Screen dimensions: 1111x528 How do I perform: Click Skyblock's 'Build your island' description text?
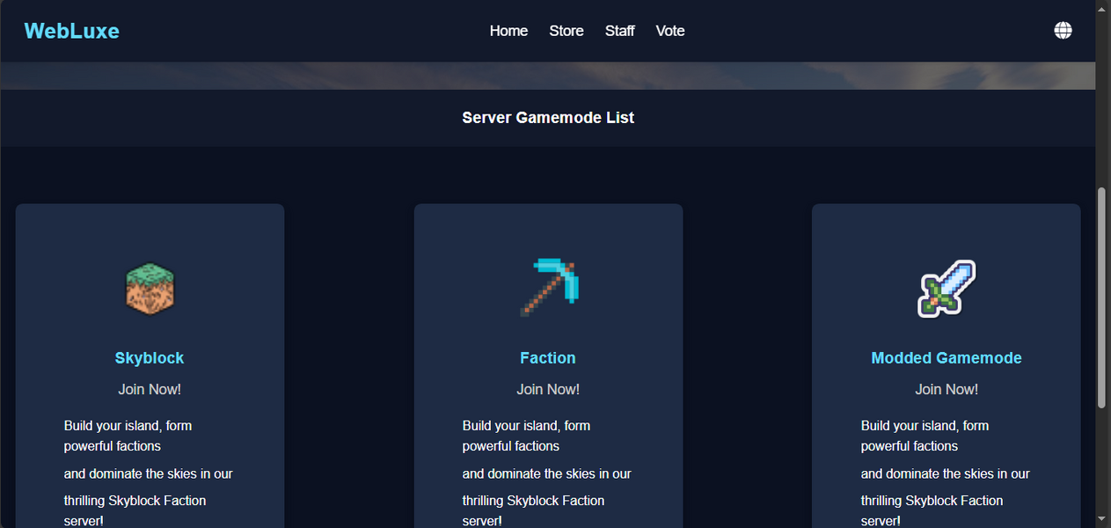(x=128, y=436)
